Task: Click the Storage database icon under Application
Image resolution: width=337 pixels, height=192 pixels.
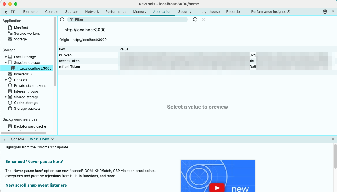Action: pos(10,39)
